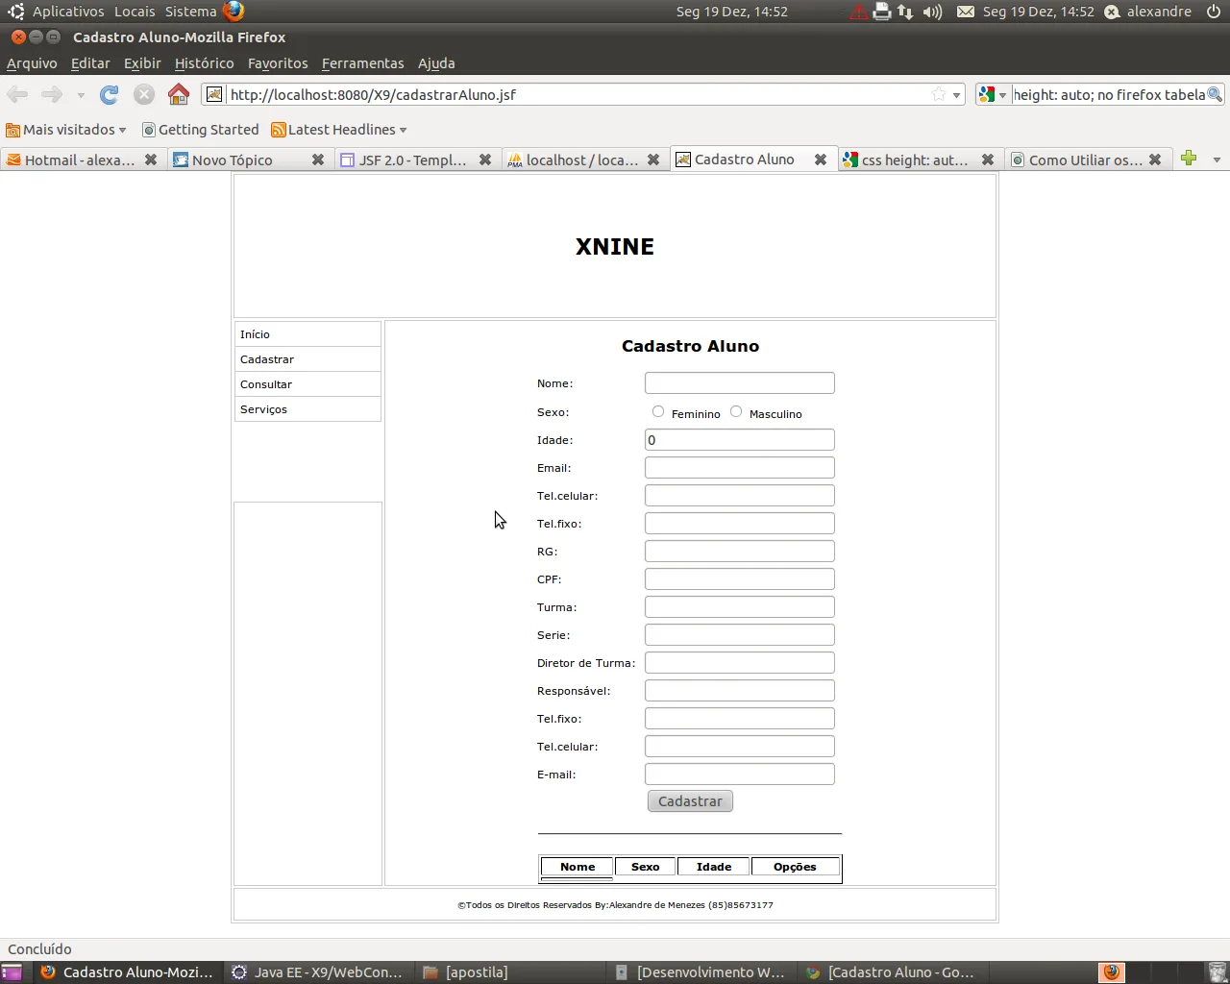The image size is (1230, 984).
Task: Open the list all tabs dropdown
Action: 1217,160
